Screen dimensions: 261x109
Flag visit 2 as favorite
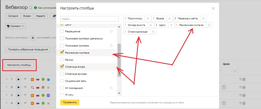[x=25, y=87]
